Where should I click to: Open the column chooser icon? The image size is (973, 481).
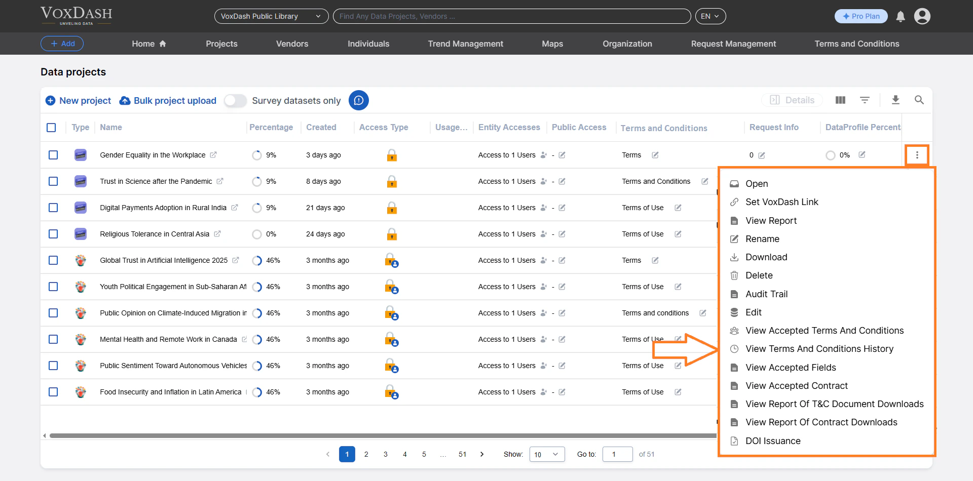(840, 100)
